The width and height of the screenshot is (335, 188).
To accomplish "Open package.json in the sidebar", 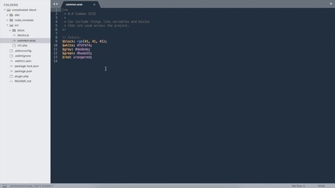I will tap(23, 71).
